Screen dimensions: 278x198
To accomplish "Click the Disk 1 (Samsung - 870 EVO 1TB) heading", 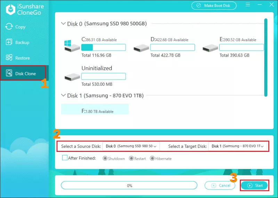I will click(105, 96).
